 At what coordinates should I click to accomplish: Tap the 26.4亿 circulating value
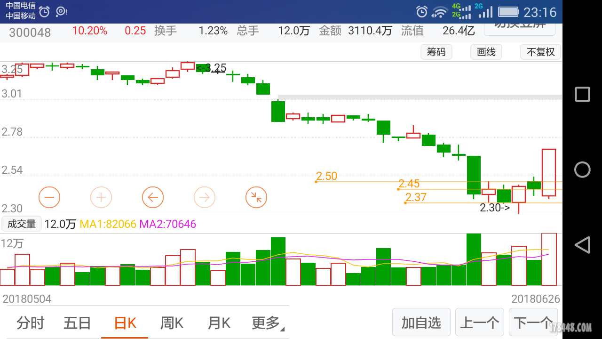pyautogui.click(x=459, y=31)
